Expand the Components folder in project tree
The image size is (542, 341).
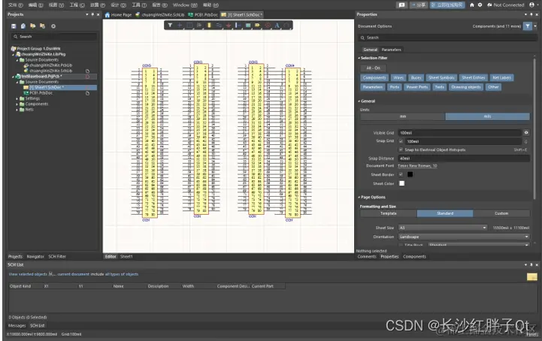(x=17, y=104)
